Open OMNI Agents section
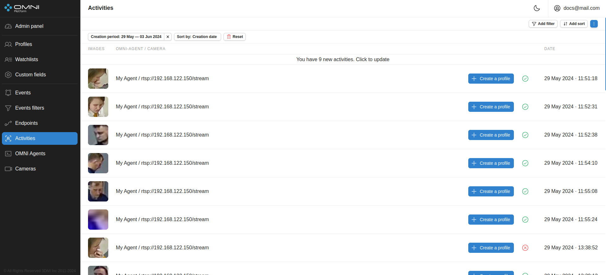The width and height of the screenshot is (606, 275). click(x=40, y=154)
